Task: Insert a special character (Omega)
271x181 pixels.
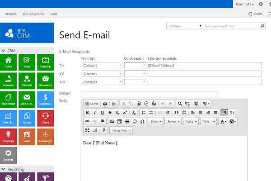Action: [142, 121]
